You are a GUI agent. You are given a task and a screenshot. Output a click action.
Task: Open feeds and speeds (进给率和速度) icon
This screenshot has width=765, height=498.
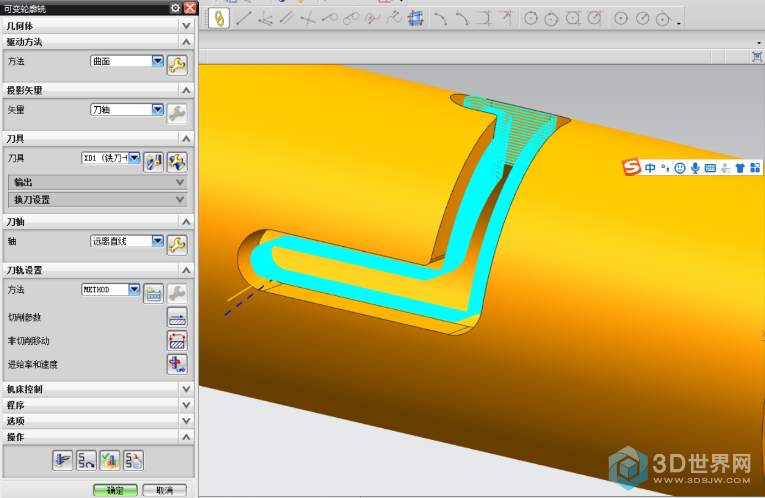tap(177, 364)
